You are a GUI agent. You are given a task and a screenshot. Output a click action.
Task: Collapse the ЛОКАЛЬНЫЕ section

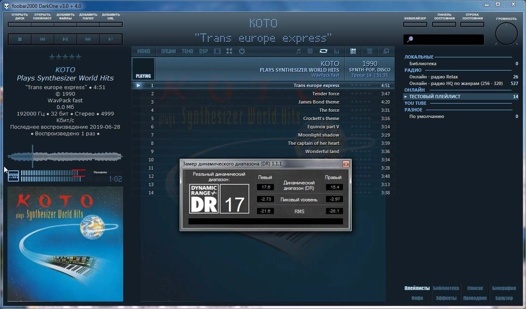pos(419,57)
